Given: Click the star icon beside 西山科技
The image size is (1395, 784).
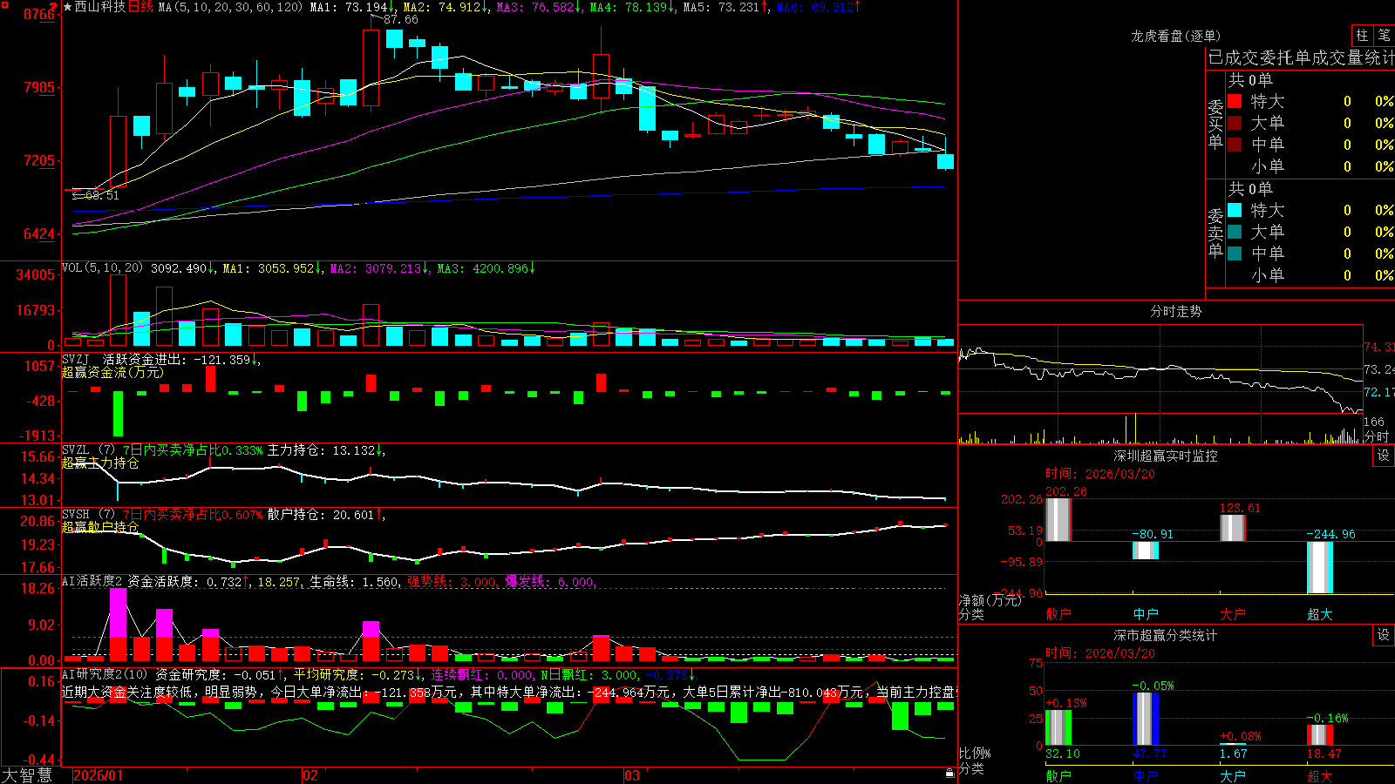Looking at the screenshot, I should coord(67,7).
